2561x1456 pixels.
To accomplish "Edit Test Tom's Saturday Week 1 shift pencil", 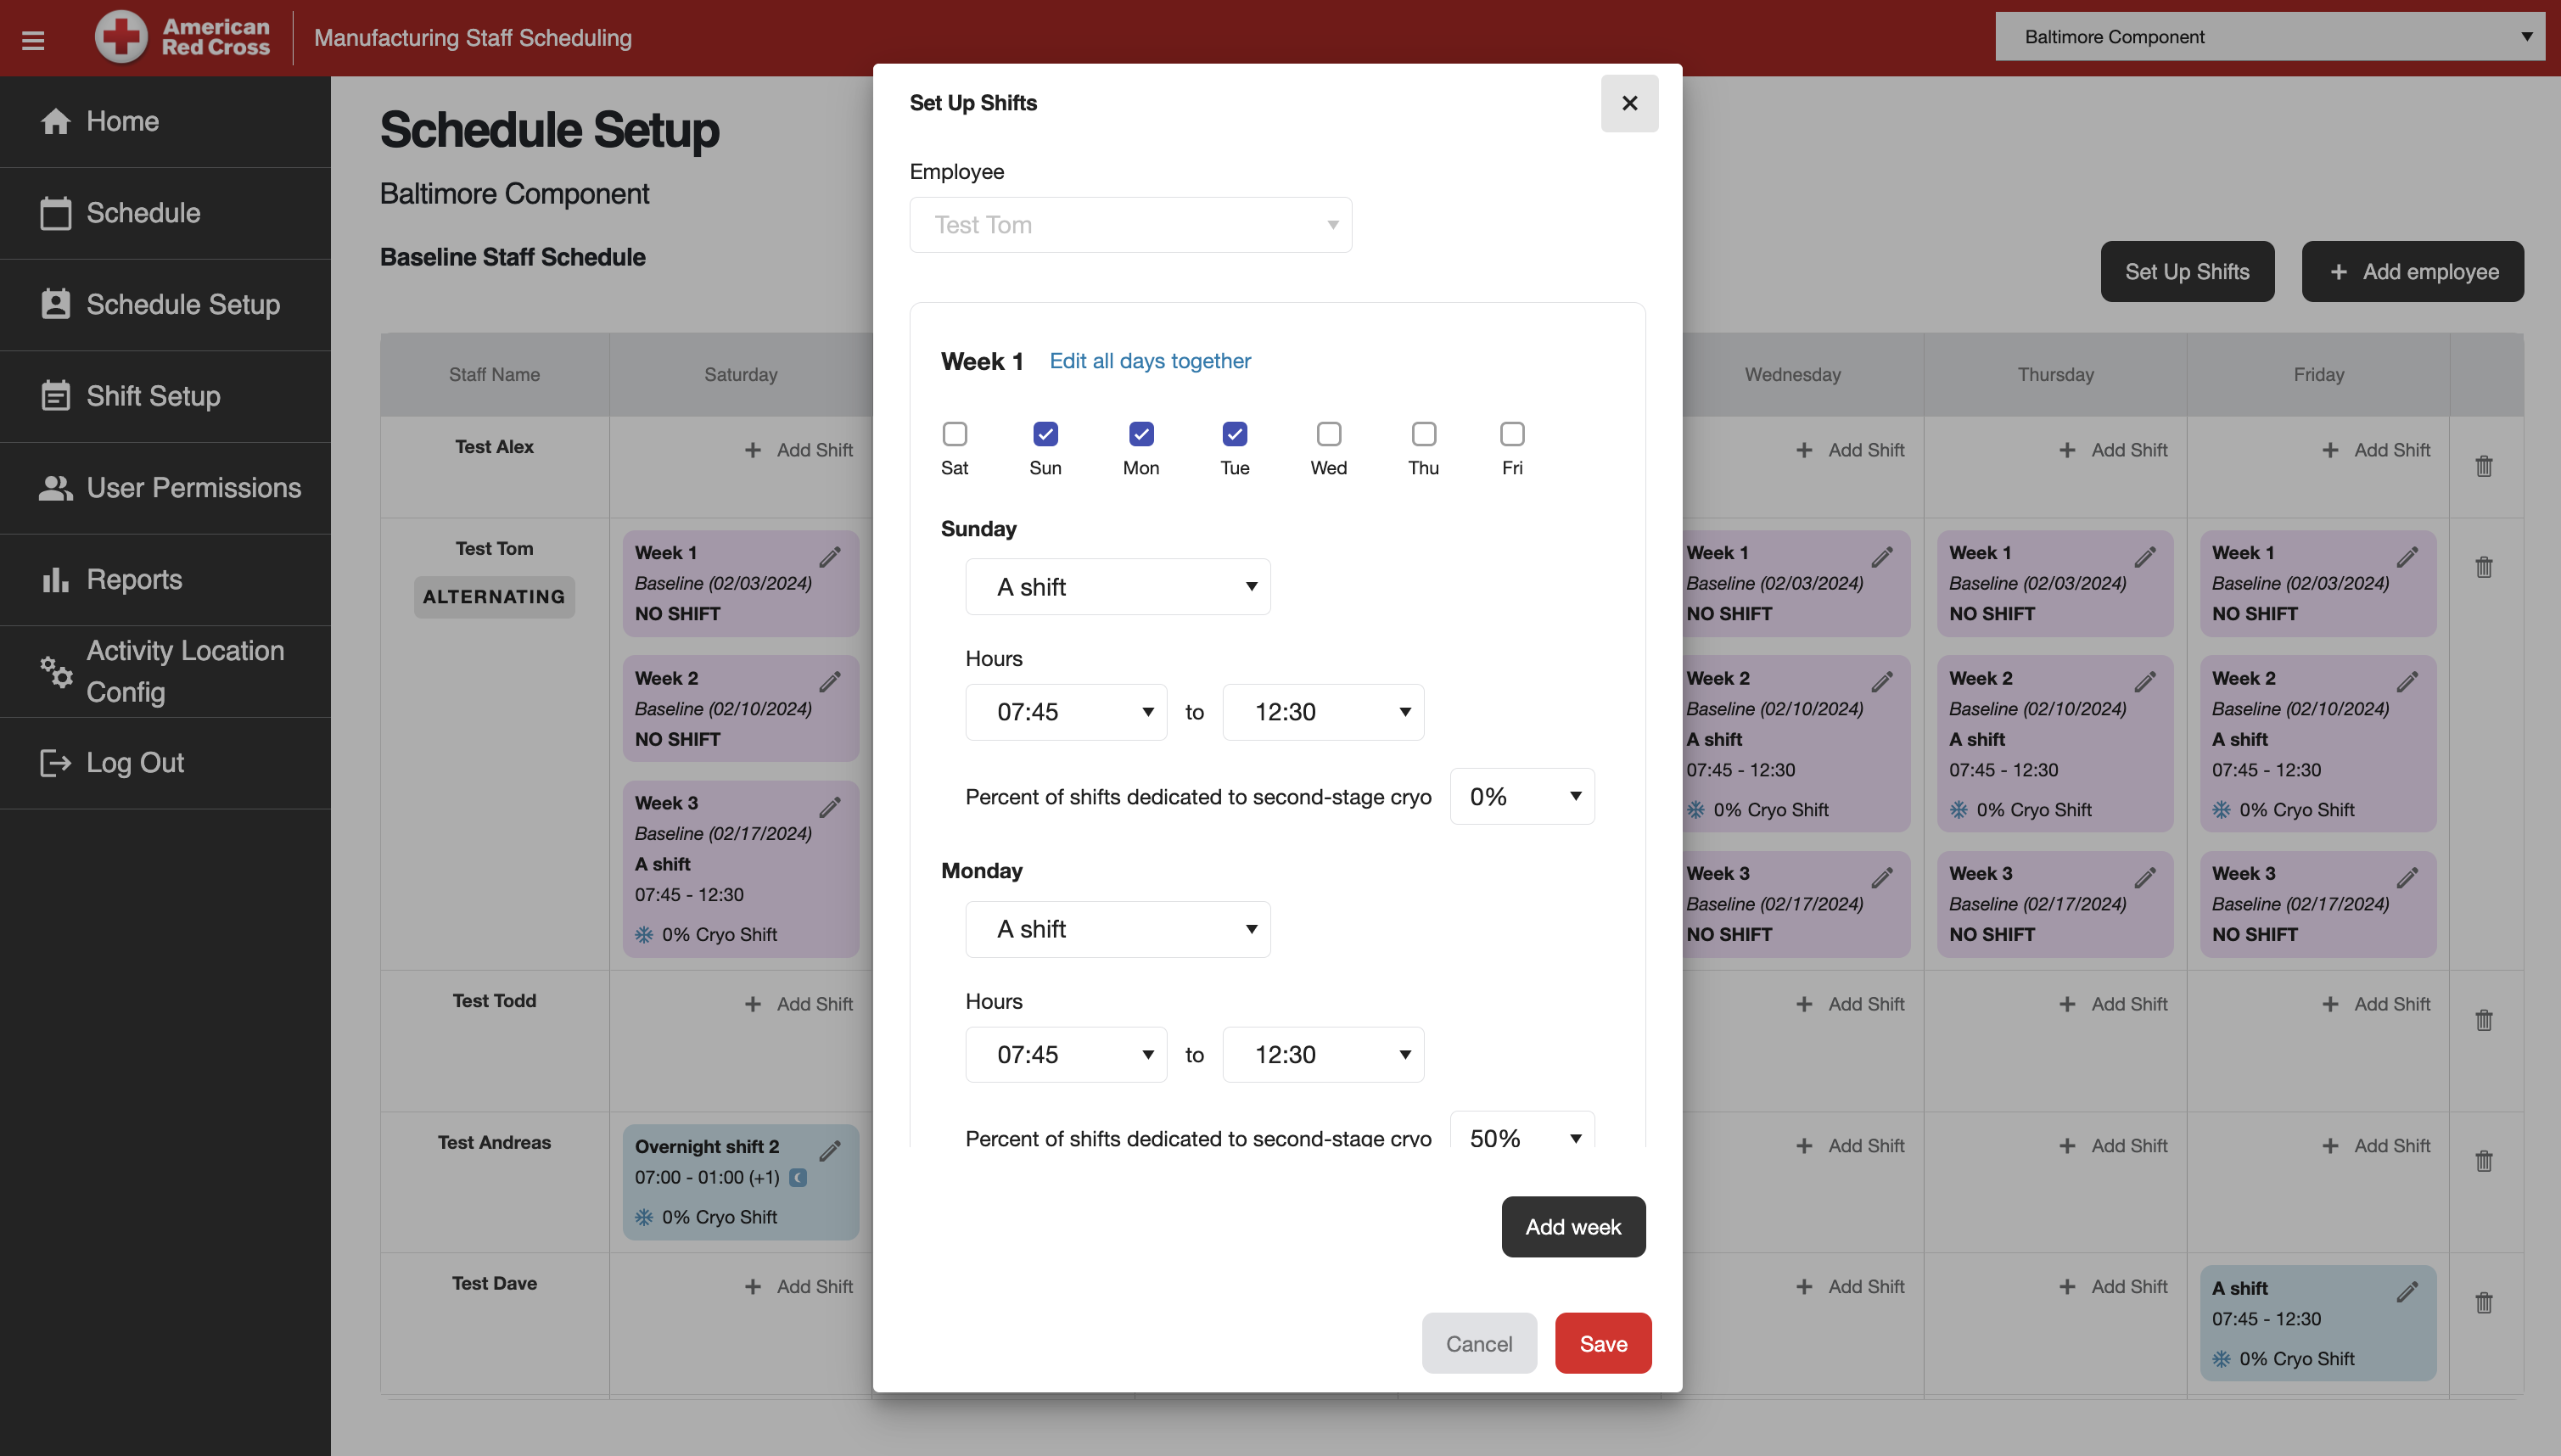I will click(x=830, y=557).
